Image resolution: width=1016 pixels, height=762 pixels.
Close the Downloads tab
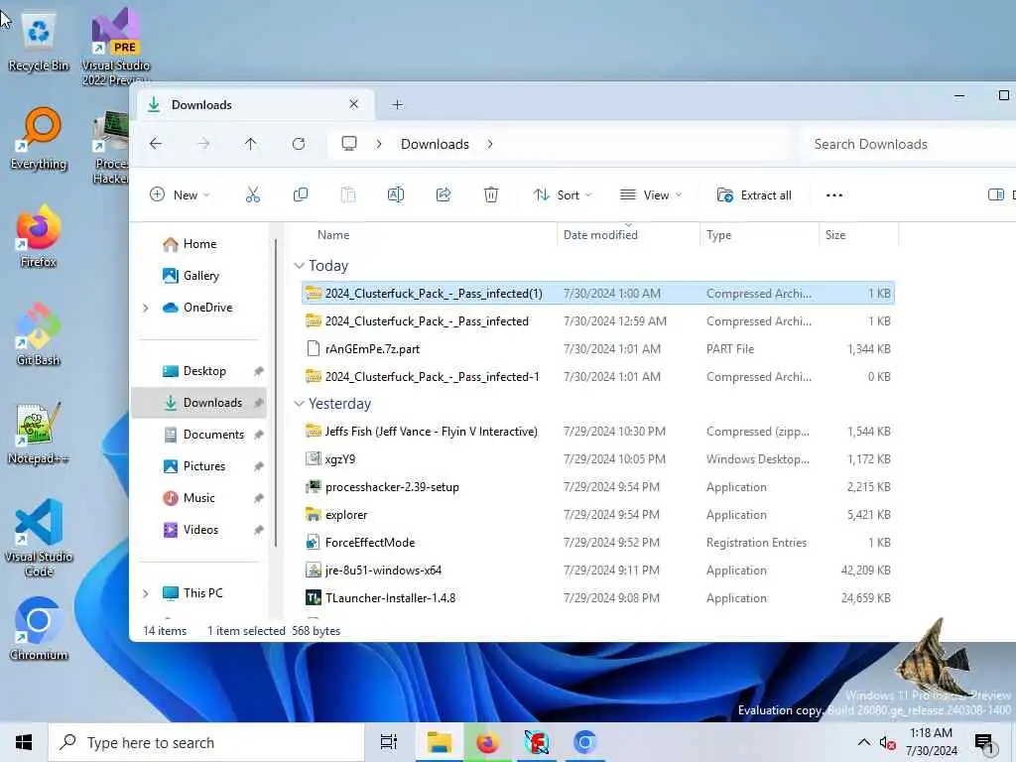click(x=354, y=104)
